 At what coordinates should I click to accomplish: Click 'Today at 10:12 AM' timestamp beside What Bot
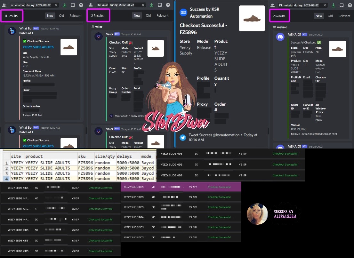tap(50, 29)
